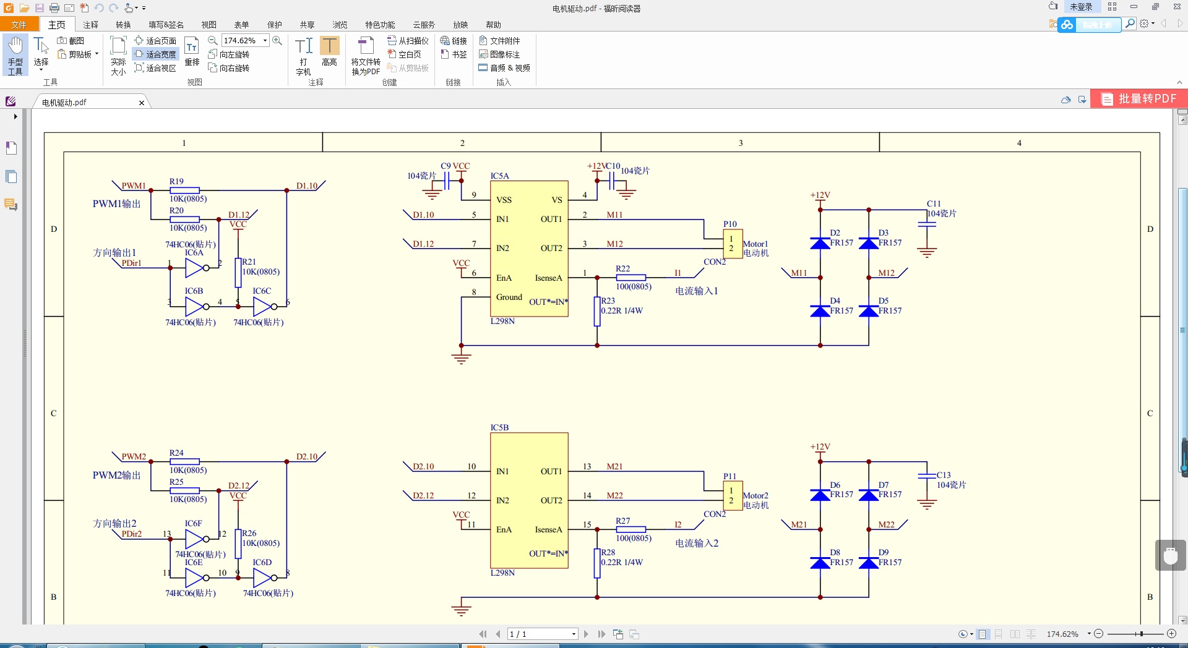This screenshot has height=648, width=1188.
Task: Select the Hand tool (手型工具)
Action: [x=15, y=55]
